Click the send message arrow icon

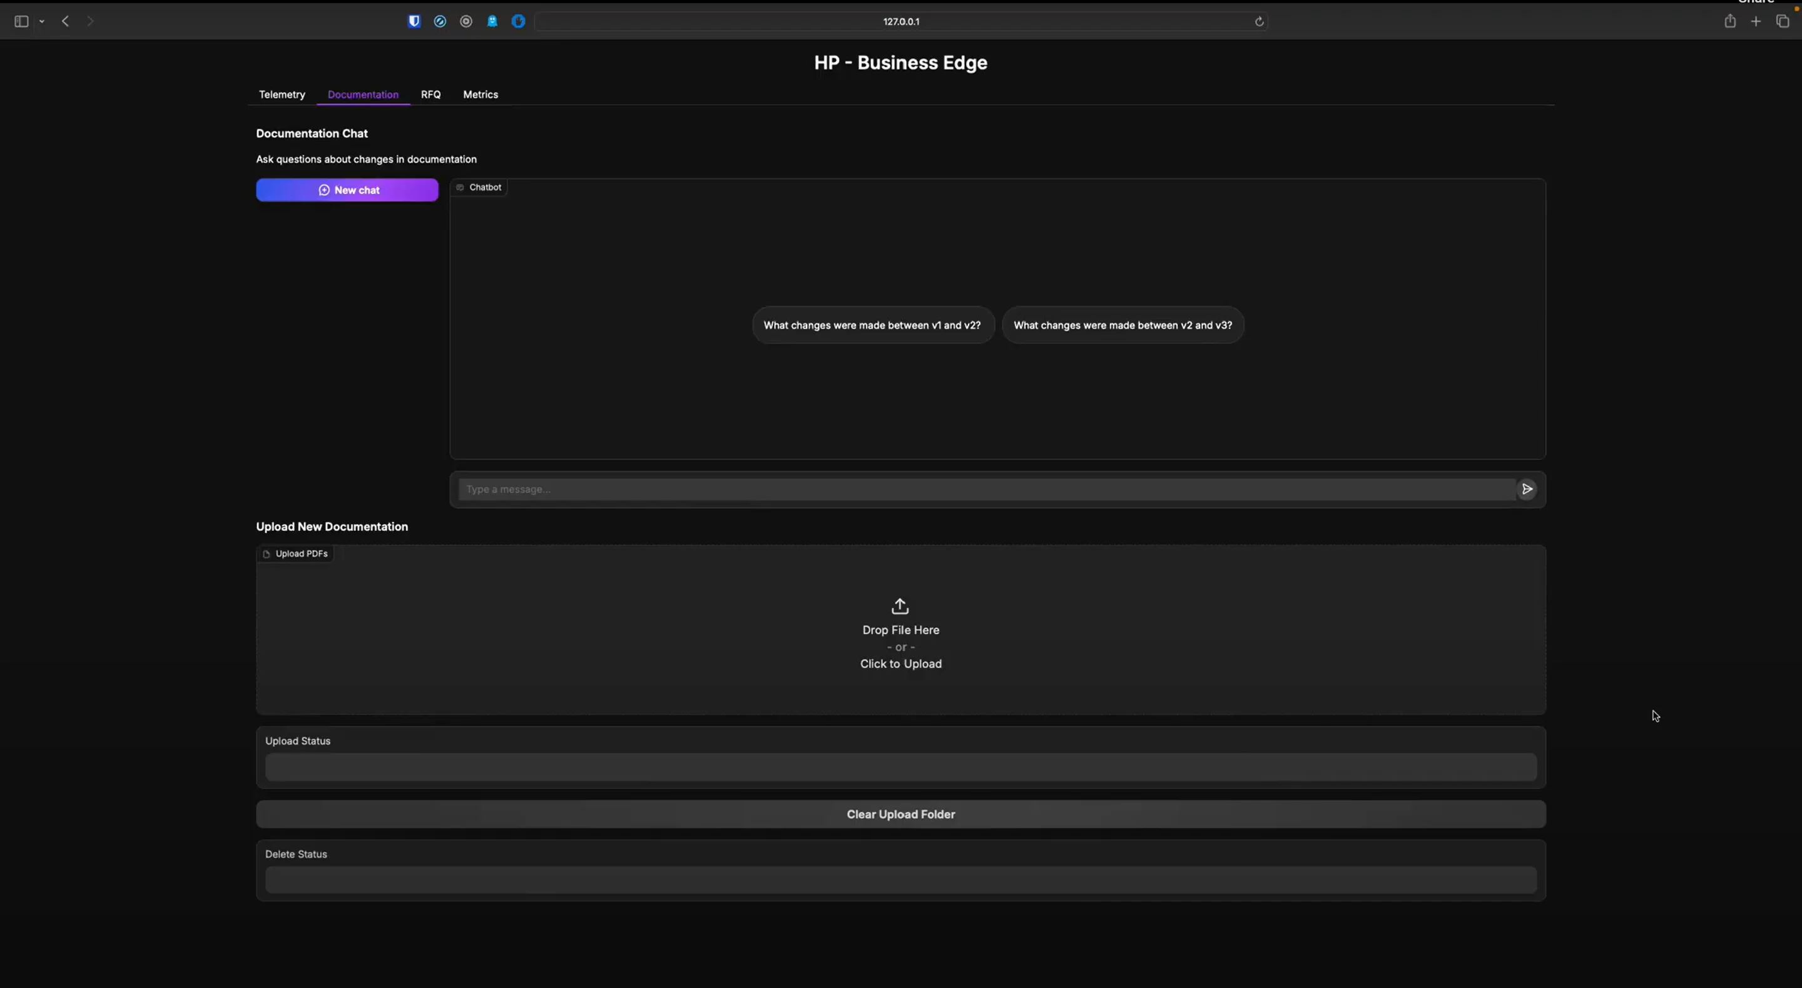[x=1527, y=489]
